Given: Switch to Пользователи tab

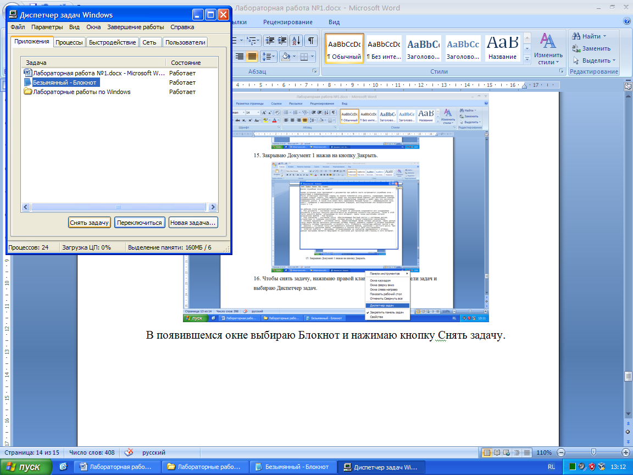Looking at the screenshot, I should [x=185, y=42].
